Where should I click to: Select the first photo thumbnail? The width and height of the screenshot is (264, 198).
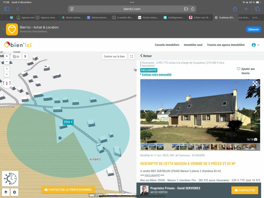click(x=144, y=147)
